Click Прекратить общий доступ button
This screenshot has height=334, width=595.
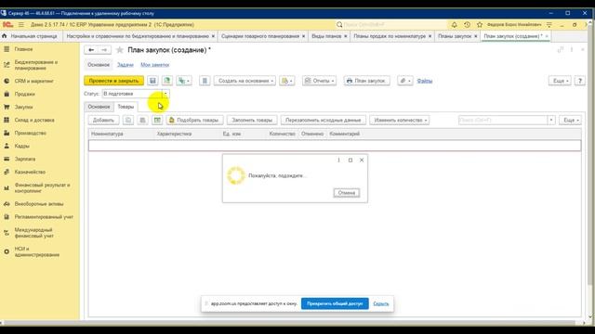335,303
